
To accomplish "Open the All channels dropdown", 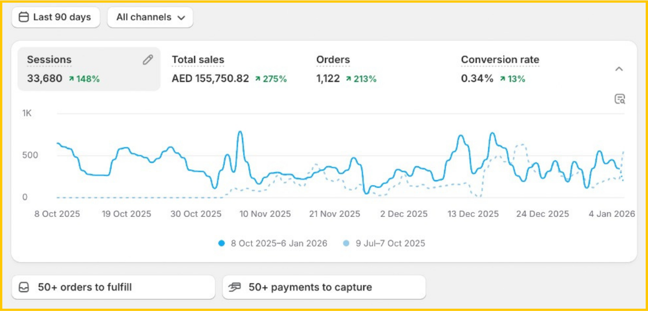I will (x=150, y=18).
